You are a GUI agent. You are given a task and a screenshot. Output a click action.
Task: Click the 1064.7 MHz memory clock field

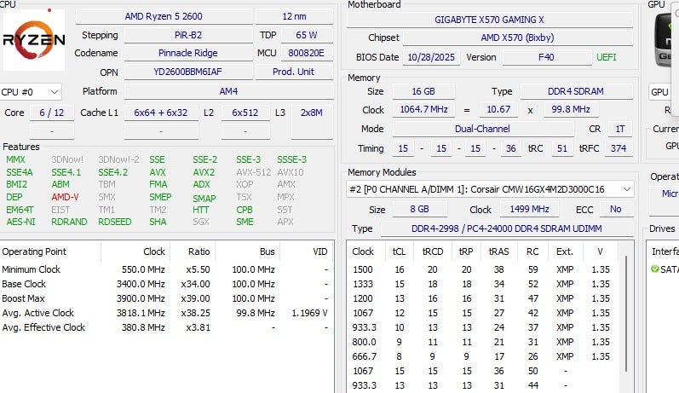424,109
